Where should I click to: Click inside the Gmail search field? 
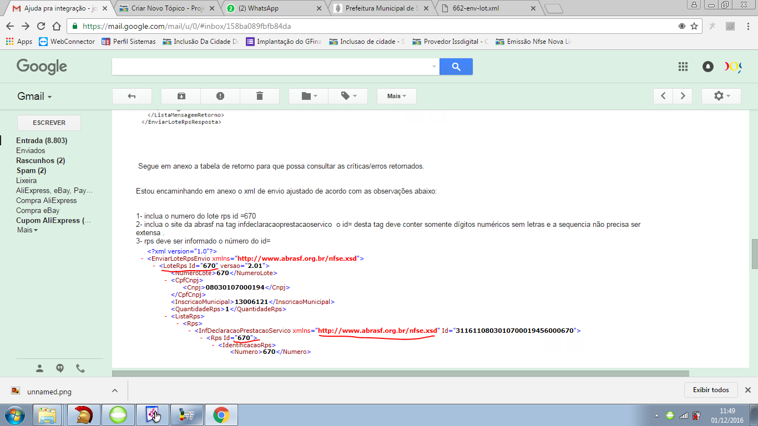[271, 67]
